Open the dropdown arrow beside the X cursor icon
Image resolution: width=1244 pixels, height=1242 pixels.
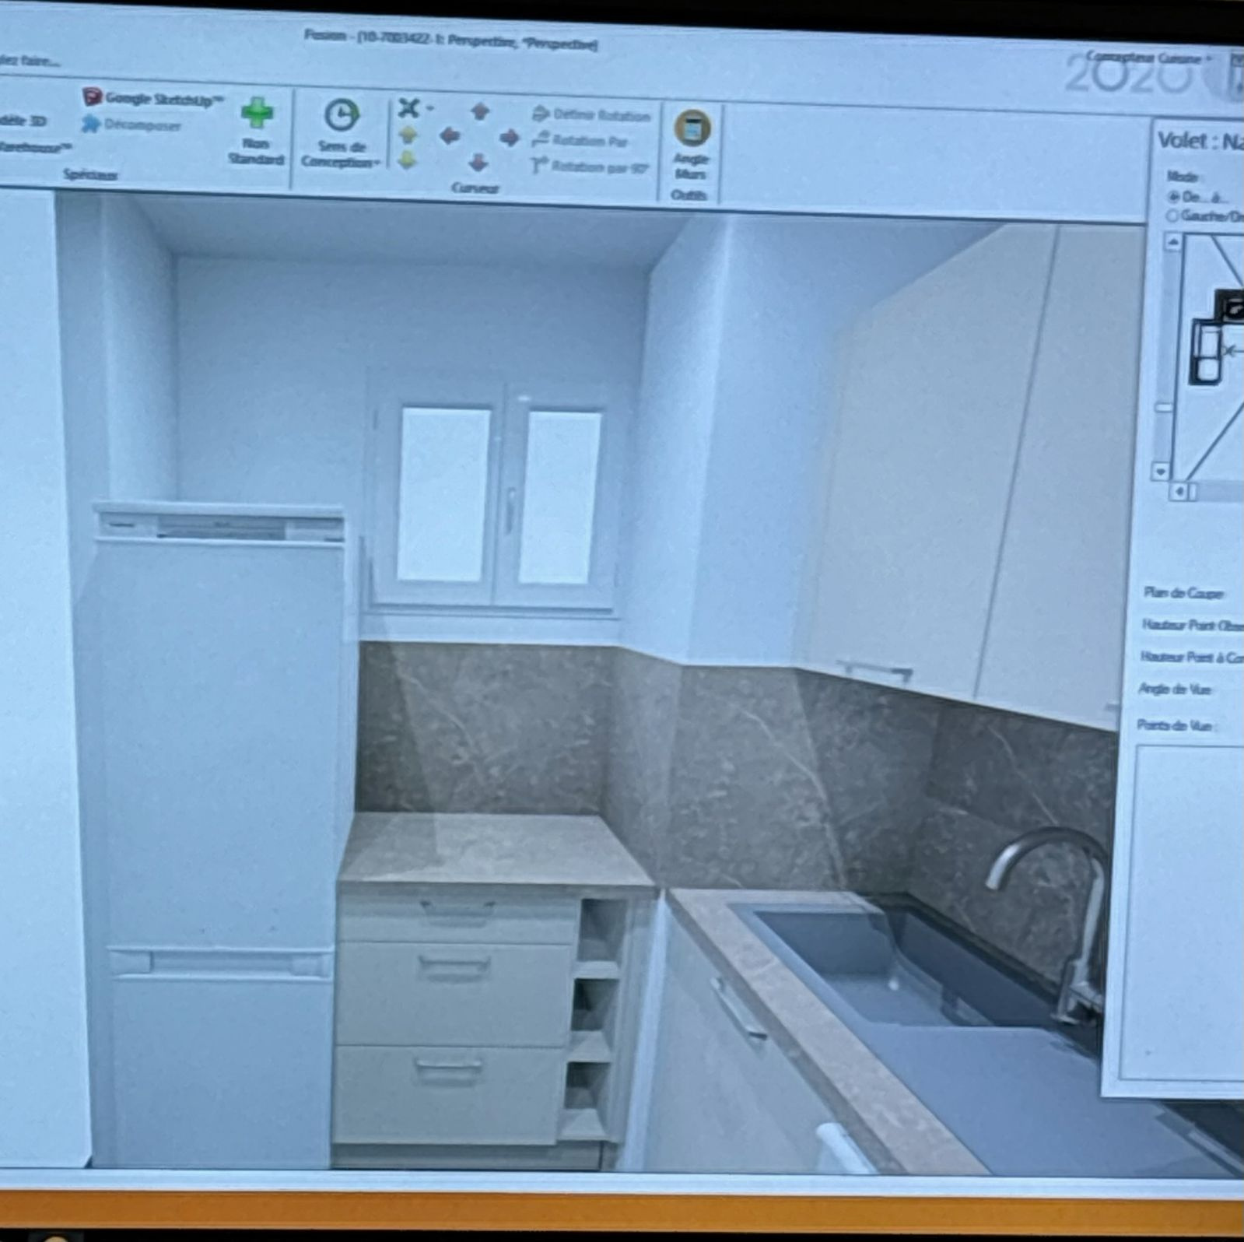430,108
